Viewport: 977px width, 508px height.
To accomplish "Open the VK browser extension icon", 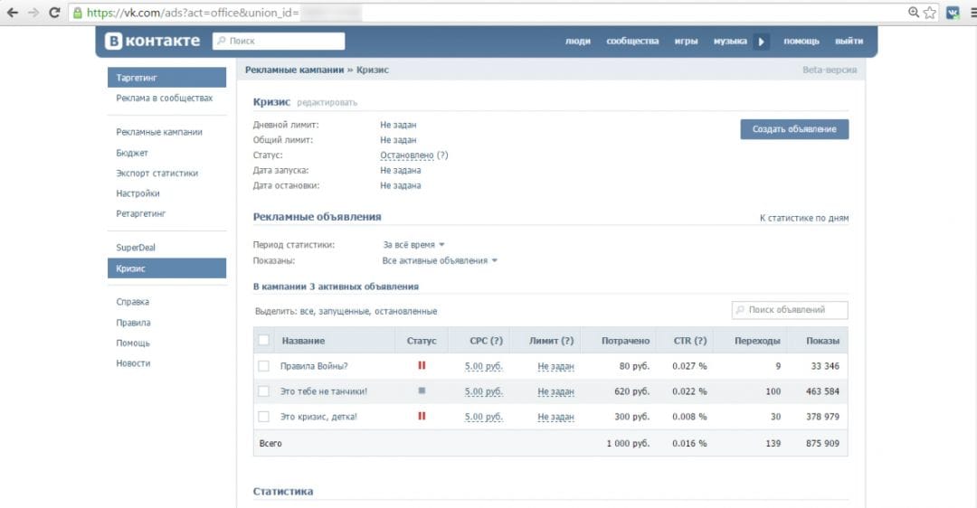I will click(953, 13).
